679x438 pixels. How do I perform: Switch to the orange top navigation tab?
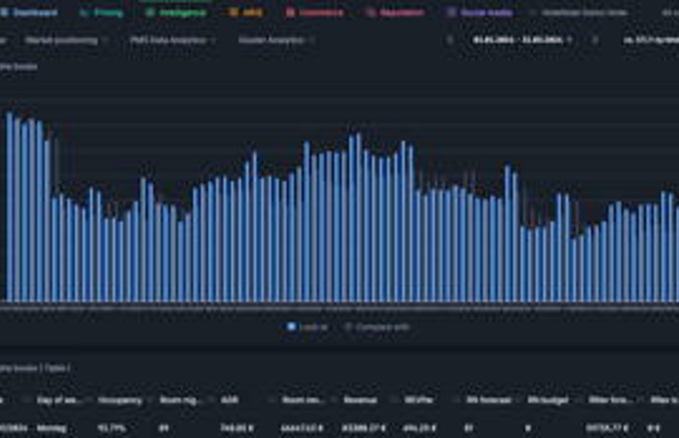(245, 13)
